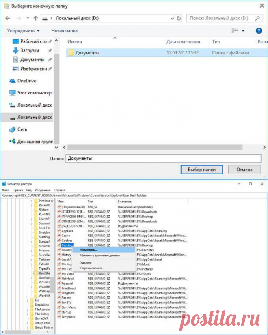This screenshot has height=335, width=268.
Task: Expand the Streams registry key
Action: (x=32, y=250)
